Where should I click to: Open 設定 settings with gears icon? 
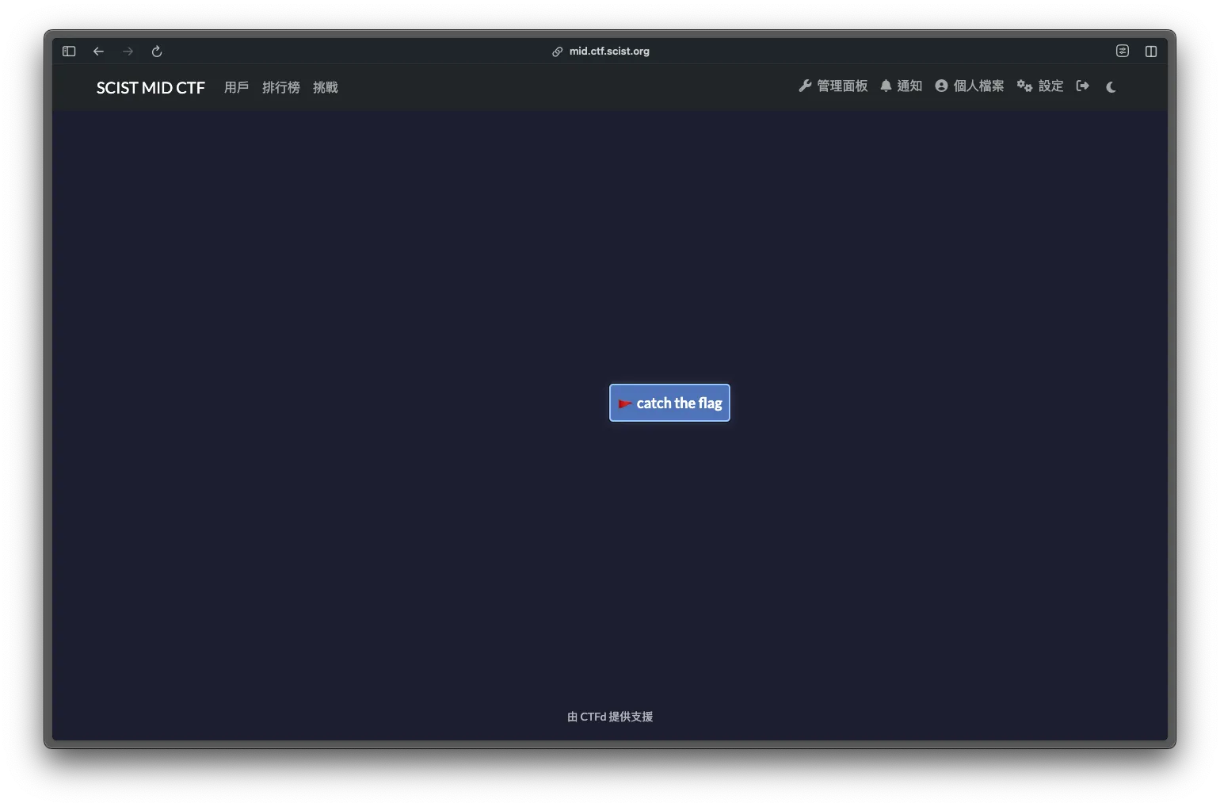click(1039, 86)
